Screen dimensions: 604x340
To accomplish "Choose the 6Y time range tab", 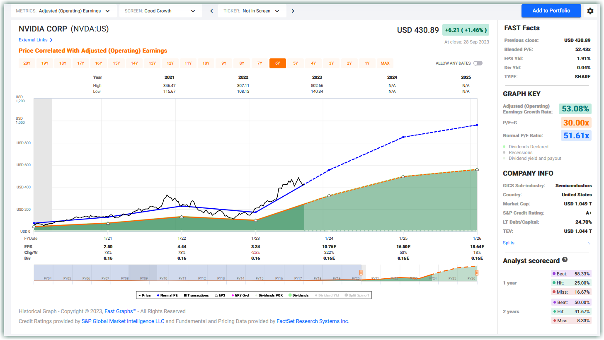I will [x=278, y=63].
